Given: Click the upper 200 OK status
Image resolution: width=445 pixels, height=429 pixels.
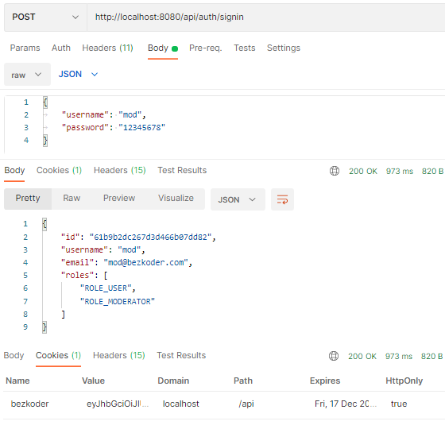Looking at the screenshot, I should click(363, 171).
